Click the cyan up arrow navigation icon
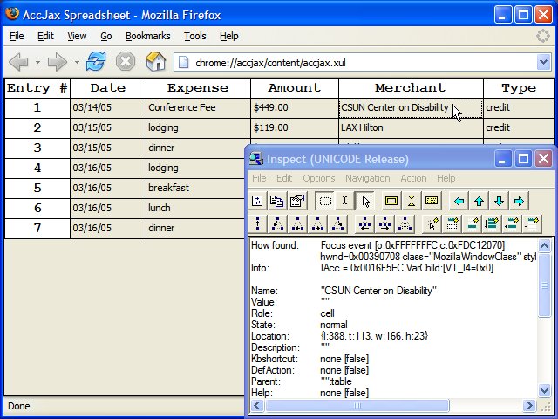558x419 pixels. click(x=479, y=201)
